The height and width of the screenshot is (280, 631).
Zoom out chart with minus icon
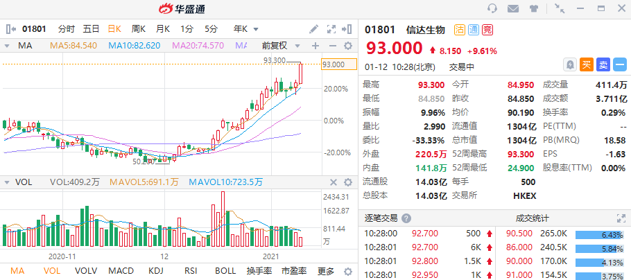(x=332, y=46)
